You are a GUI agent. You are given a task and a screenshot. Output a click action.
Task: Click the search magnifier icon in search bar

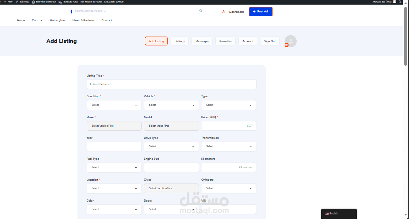pos(200,11)
